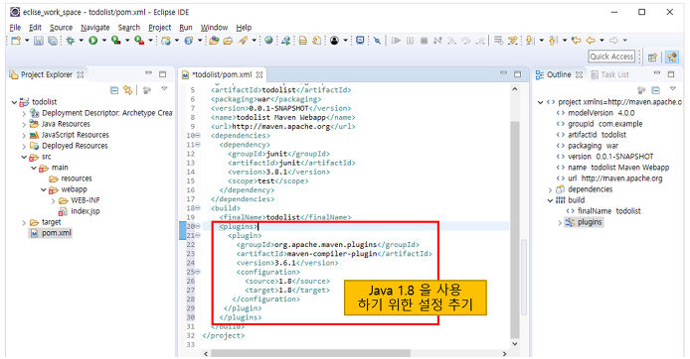Fold the plugins element at line 20
Viewport: 690px width, 359px height.
(198, 226)
